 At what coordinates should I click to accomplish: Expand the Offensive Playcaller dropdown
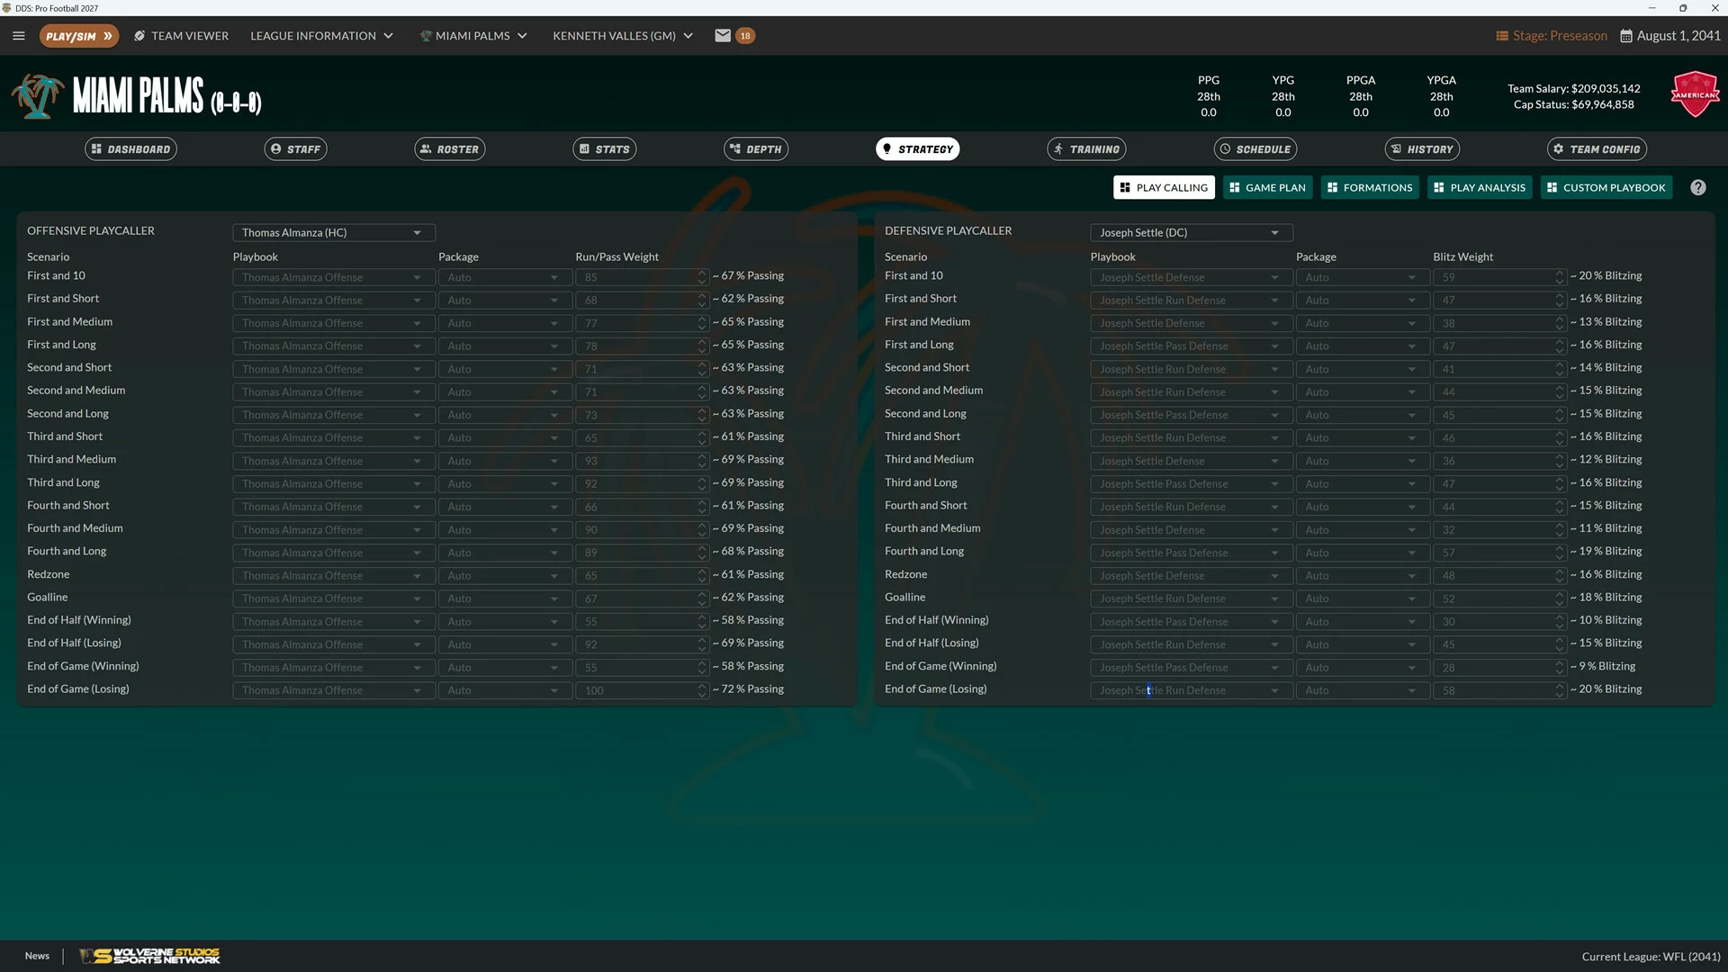[334, 232]
